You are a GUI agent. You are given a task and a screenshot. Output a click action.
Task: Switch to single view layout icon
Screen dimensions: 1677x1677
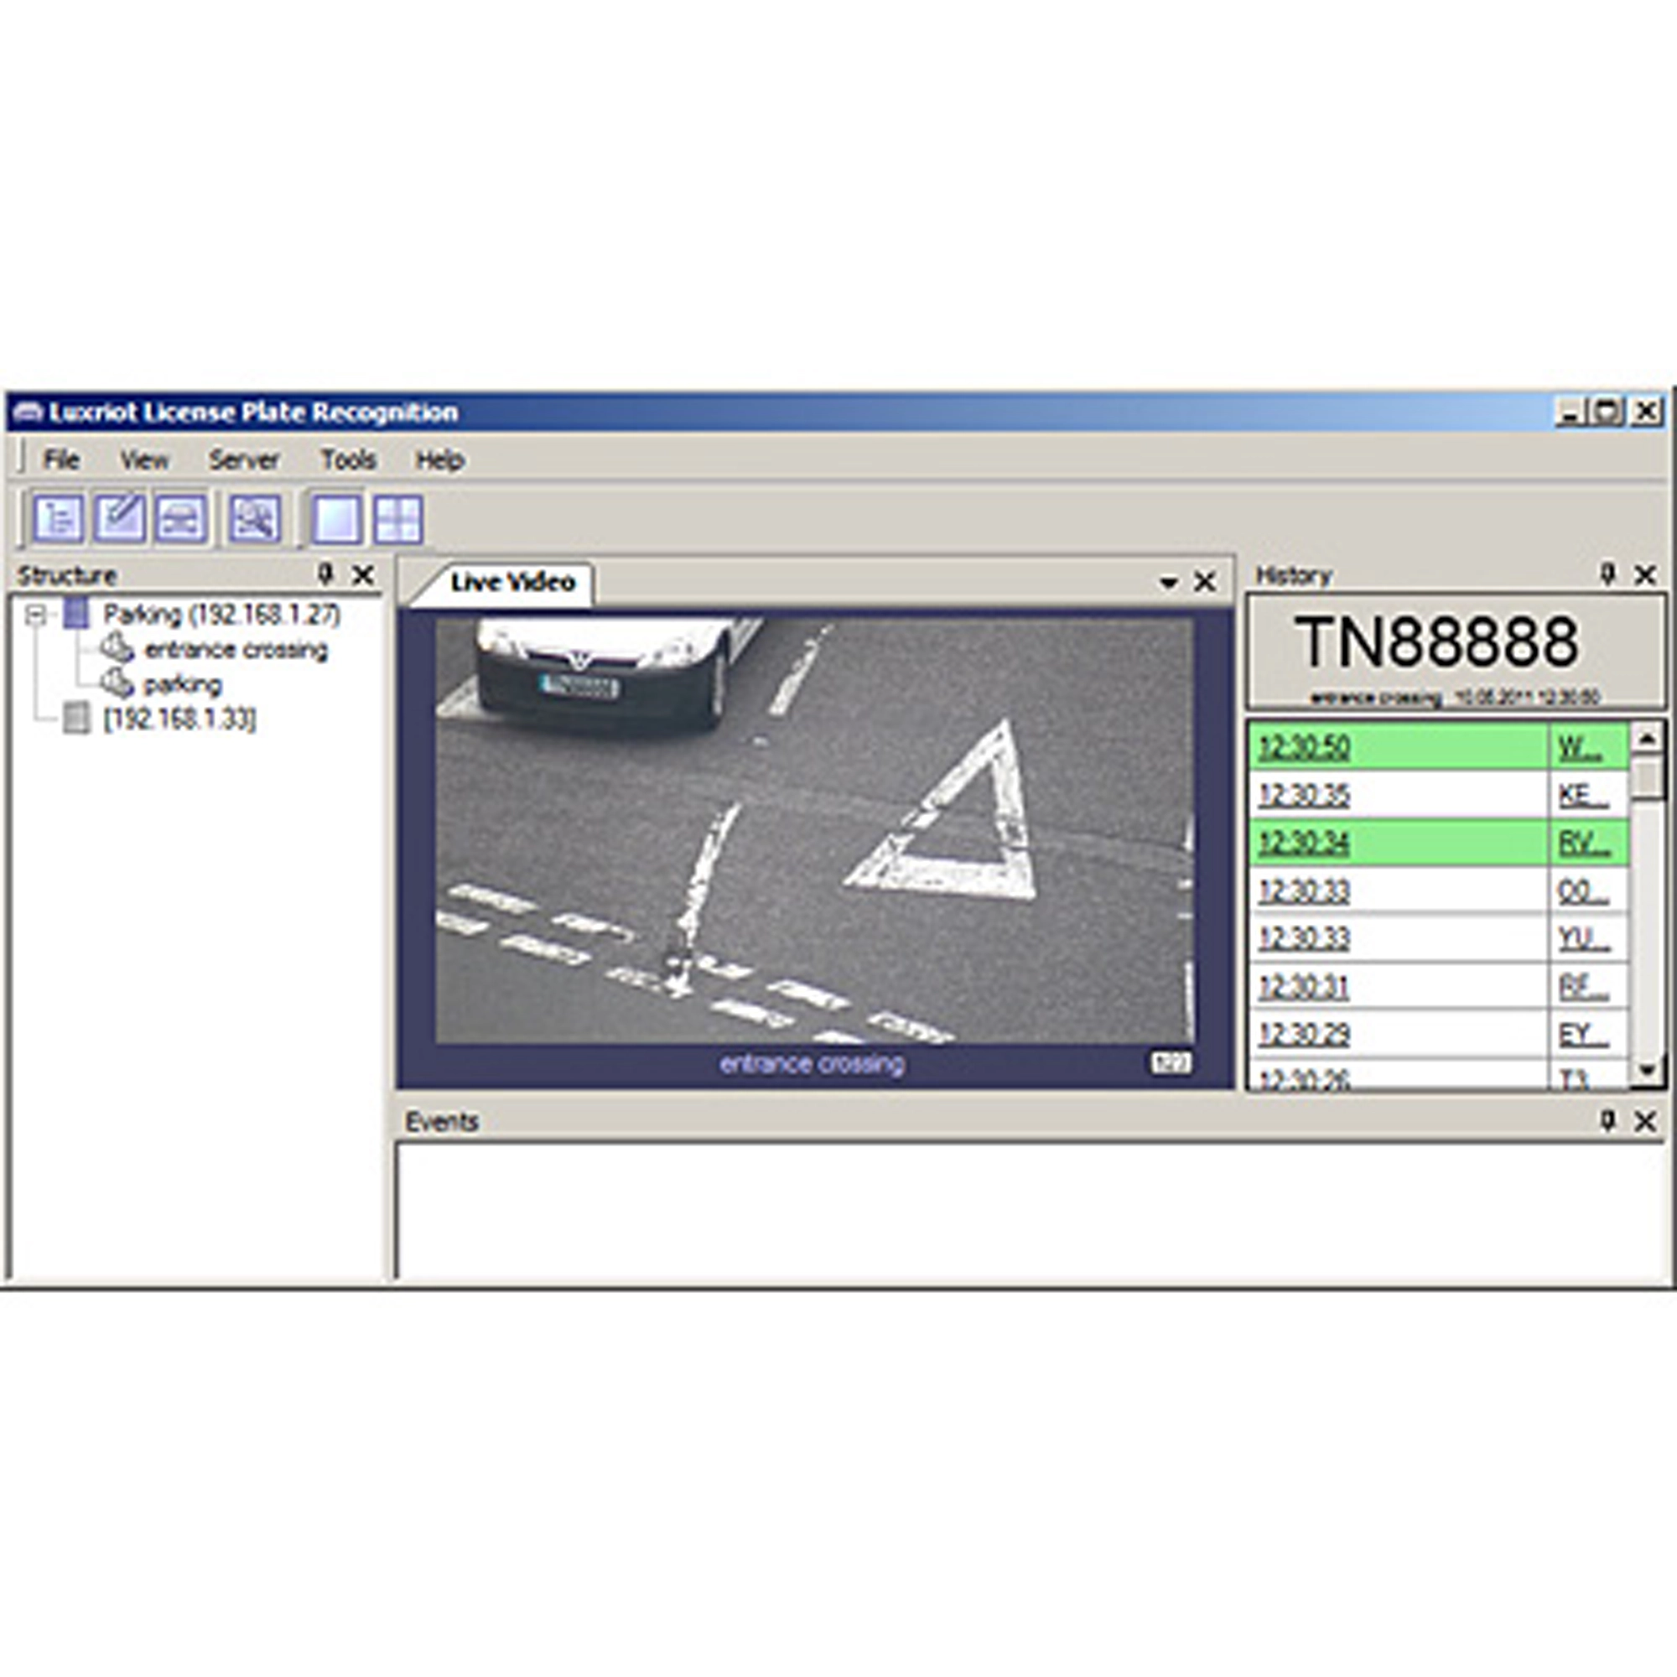pos(336,519)
